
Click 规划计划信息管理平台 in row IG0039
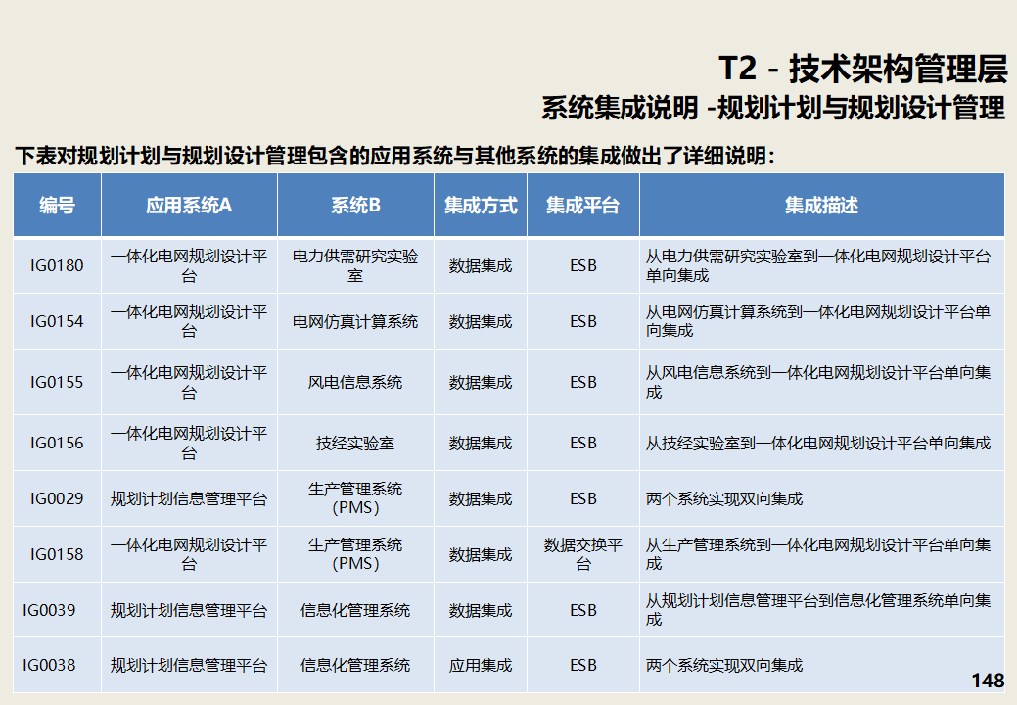coord(189,610)
